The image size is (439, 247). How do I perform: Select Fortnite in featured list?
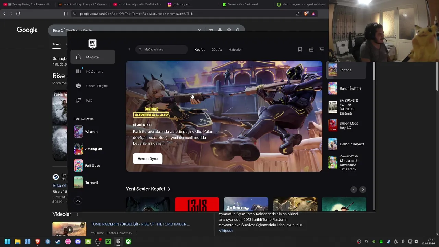coord(346,70)
